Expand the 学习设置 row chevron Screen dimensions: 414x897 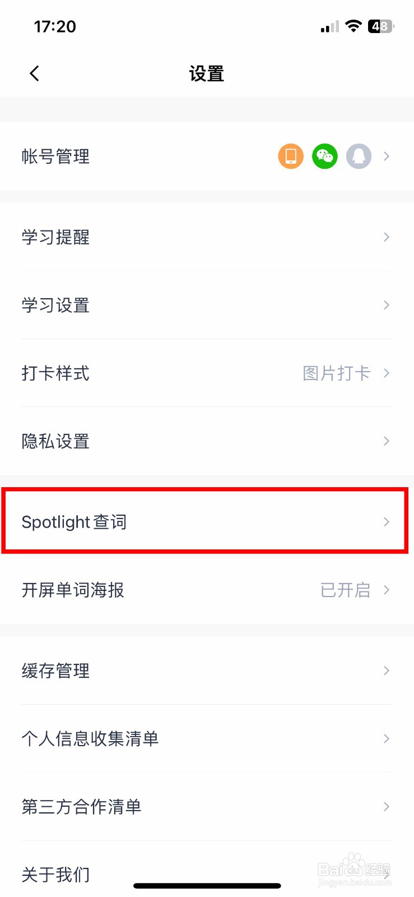(386, 305)
